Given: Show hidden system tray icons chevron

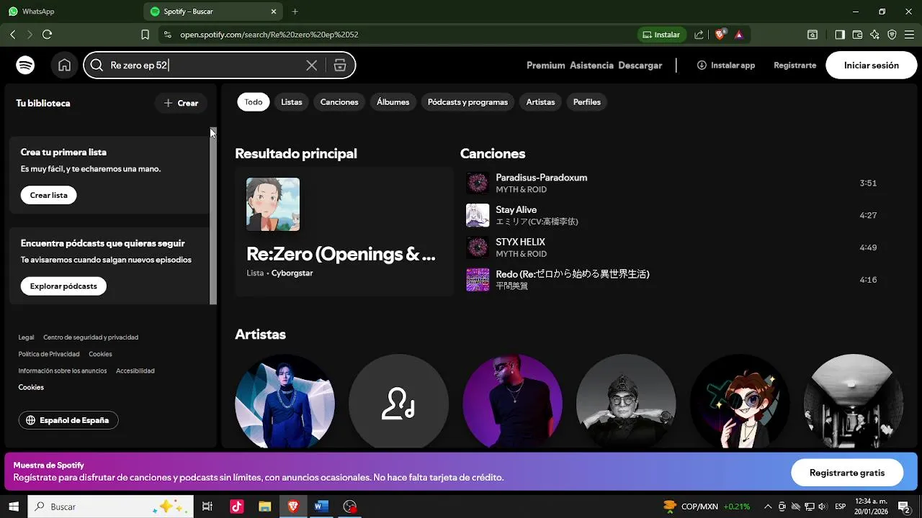Looking at the screenshot, I should [768, 506].
